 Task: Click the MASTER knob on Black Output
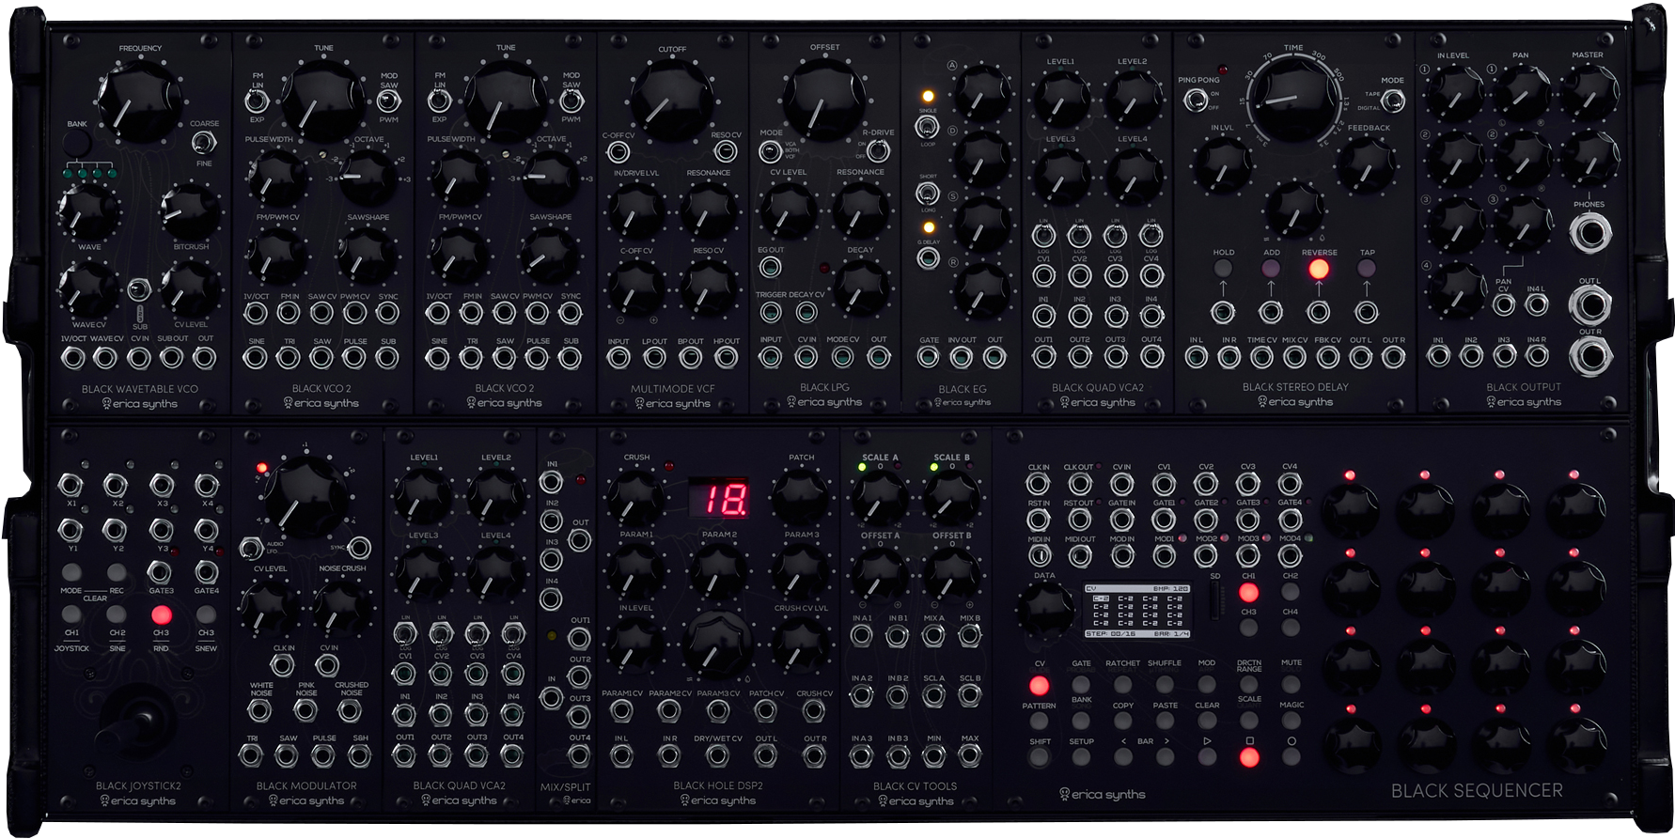coord(1588,91)
